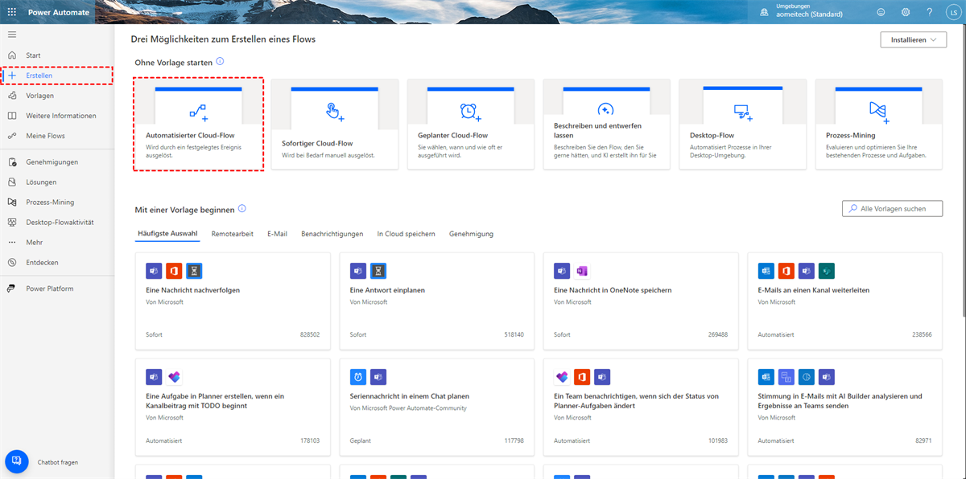Click info icon beside Mit einer Vorlage beginnen

click(x=242, y=209)
